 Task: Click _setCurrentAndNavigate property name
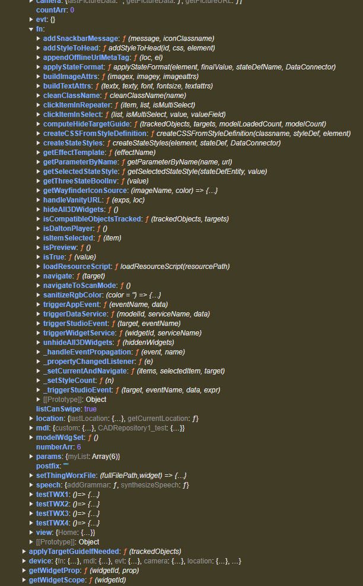[85, 371]
